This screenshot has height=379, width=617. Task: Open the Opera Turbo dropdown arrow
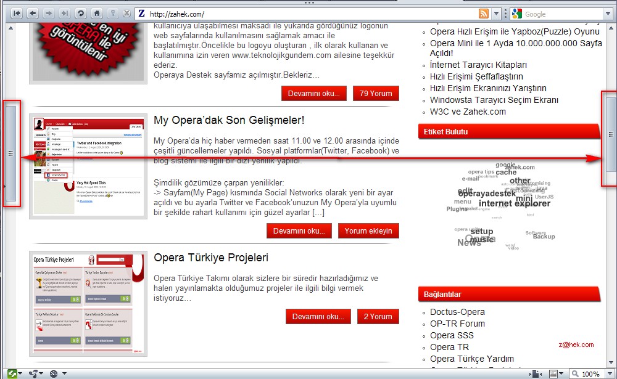point(64,373)
